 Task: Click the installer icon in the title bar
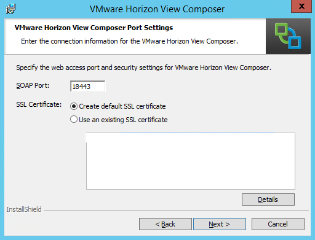(x=10, y=9)
